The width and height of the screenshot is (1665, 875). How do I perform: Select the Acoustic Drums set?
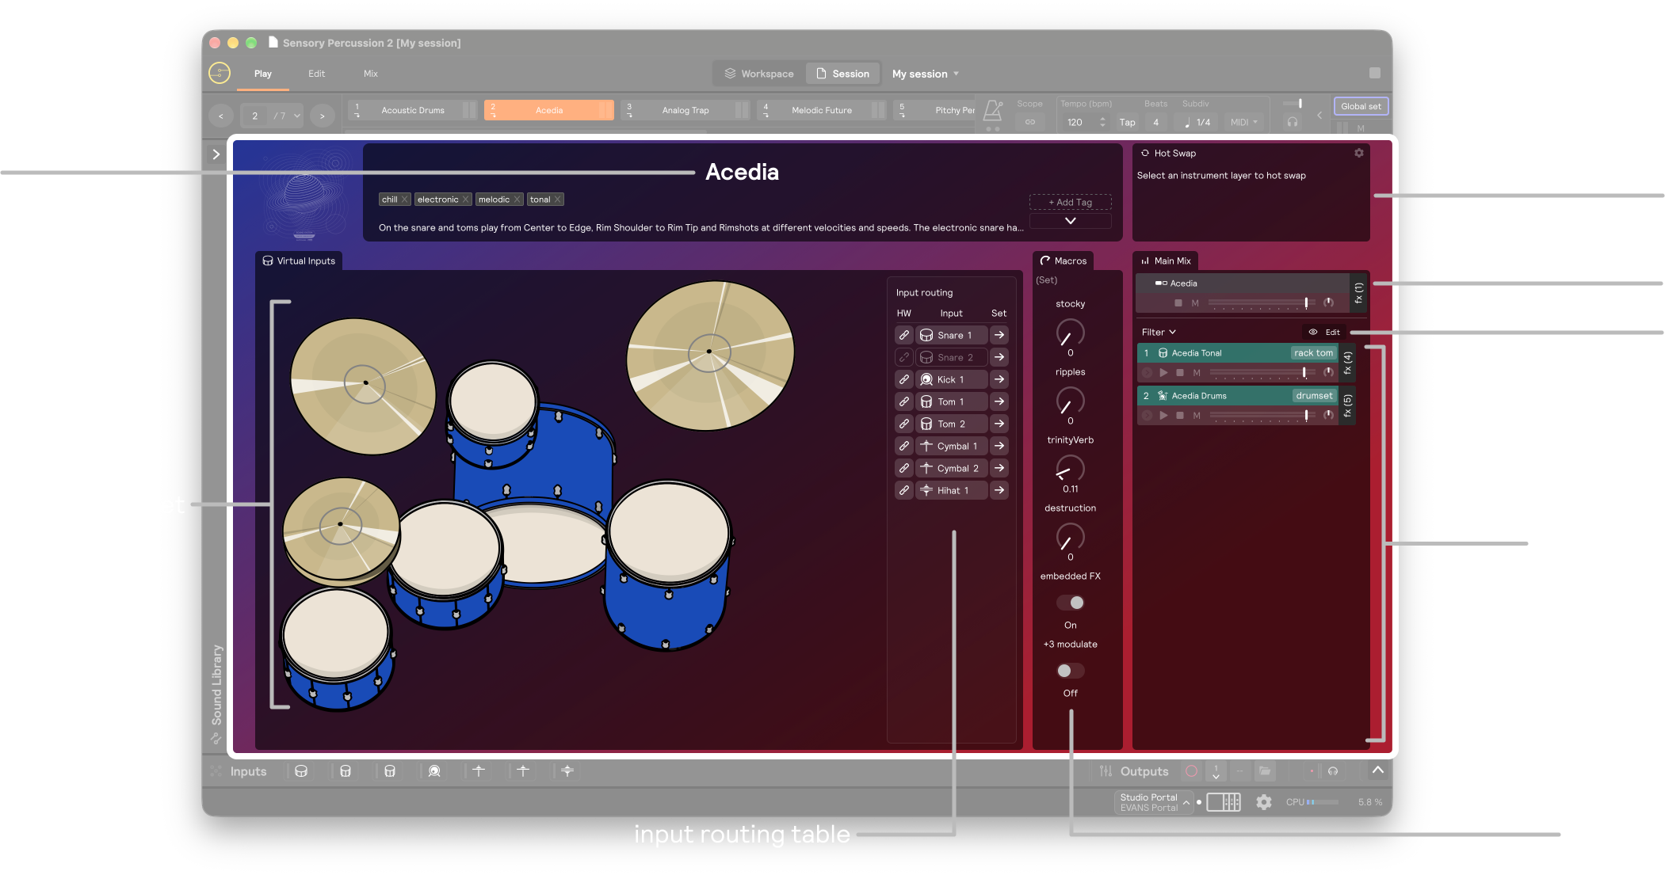click(412, 110)
